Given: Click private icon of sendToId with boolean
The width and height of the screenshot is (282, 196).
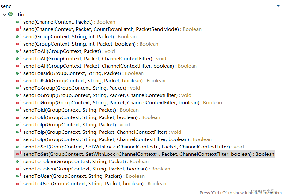Looking at the screenshot, I should 17,117.
